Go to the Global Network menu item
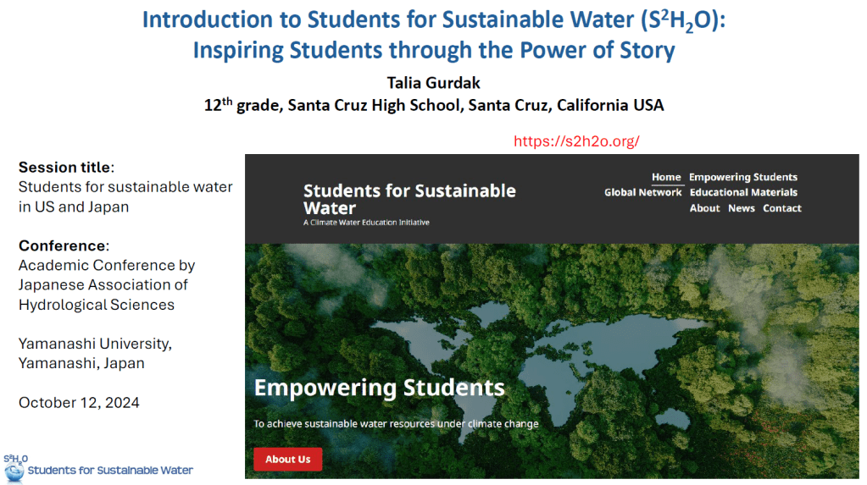The width and height of the screenshot is (867, 485). pos(642,193)
